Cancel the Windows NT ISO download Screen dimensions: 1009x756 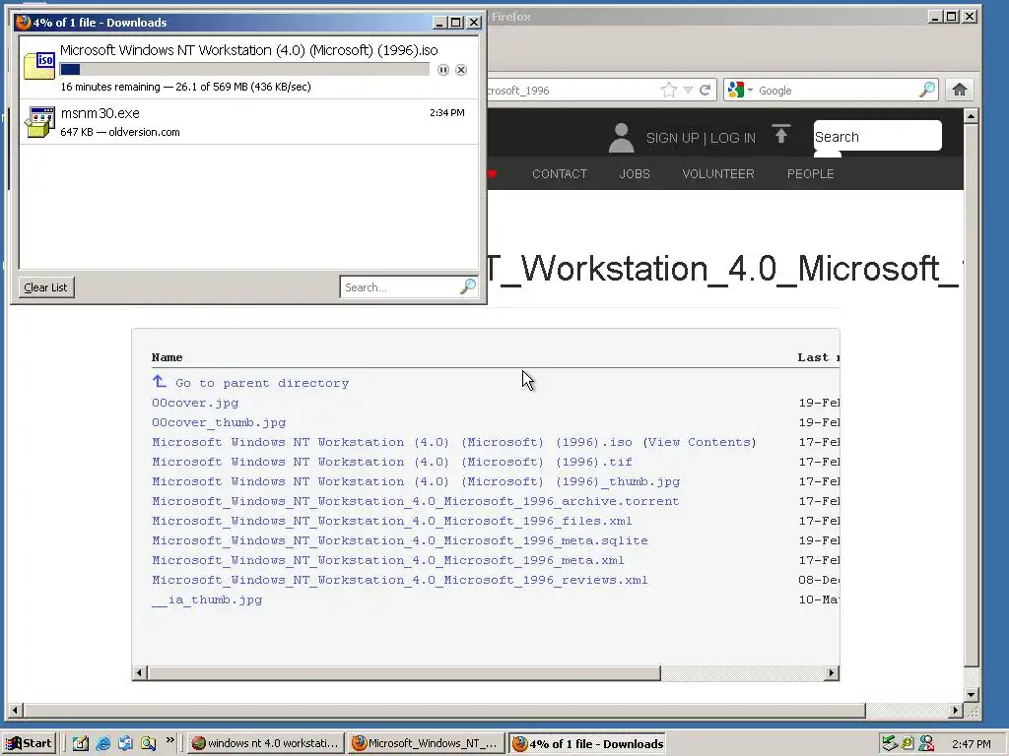coord(461,70)
